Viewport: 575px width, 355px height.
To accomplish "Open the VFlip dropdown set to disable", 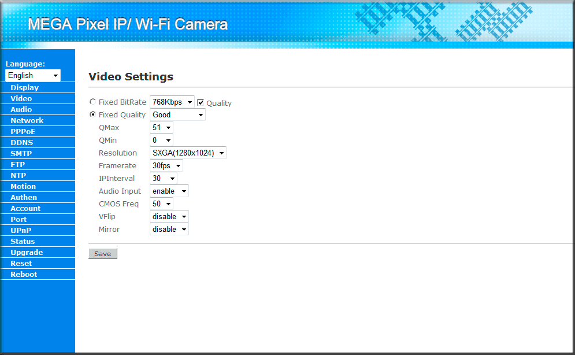I will tap(169, 216).
